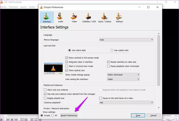Open the Continue playback dropdown
Image resolution: width=179 pixels, height=121 pixels.
pos(126,103)
